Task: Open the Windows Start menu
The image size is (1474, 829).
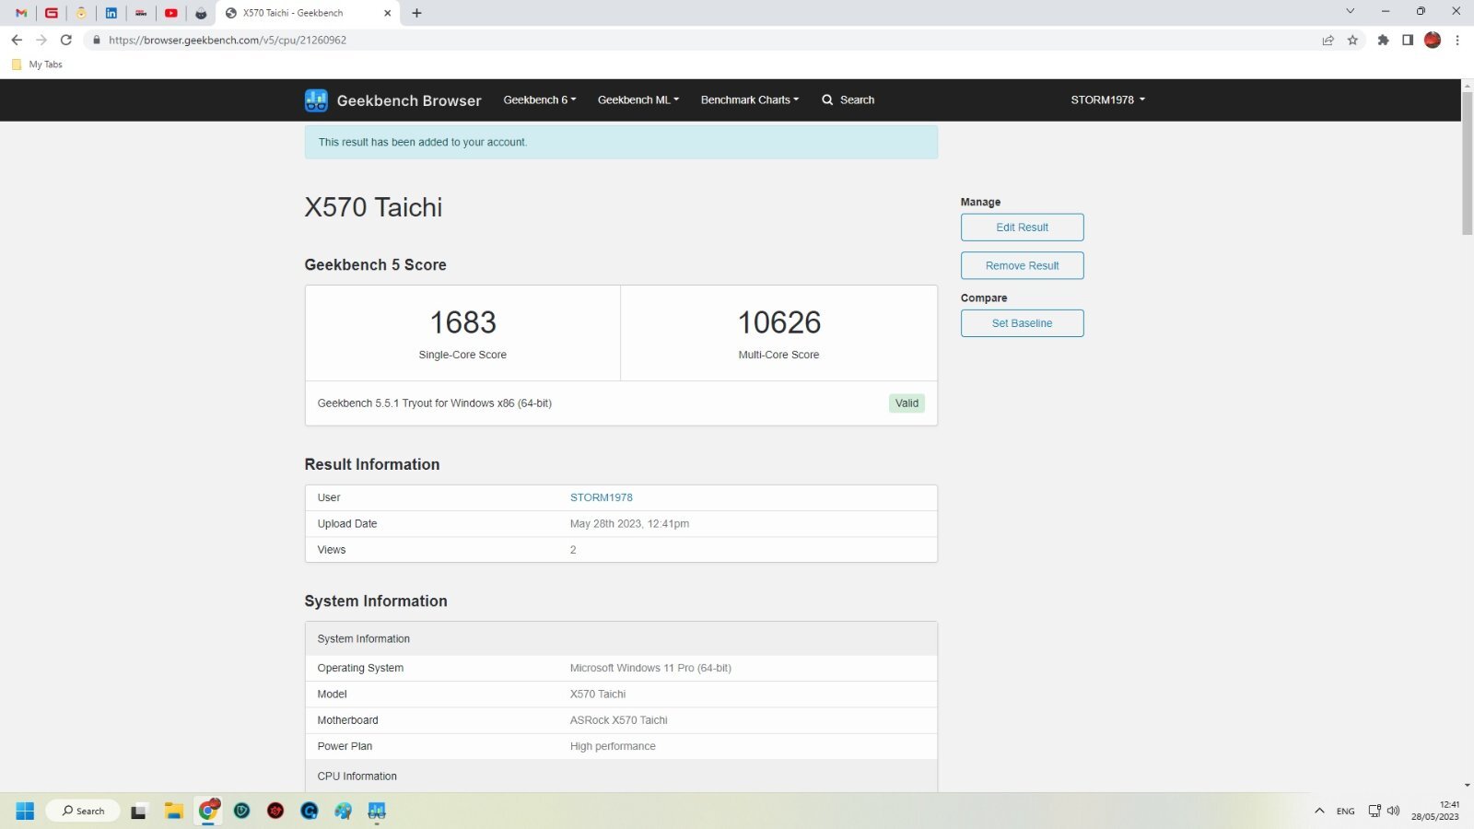Action: [x=25, y=811]
